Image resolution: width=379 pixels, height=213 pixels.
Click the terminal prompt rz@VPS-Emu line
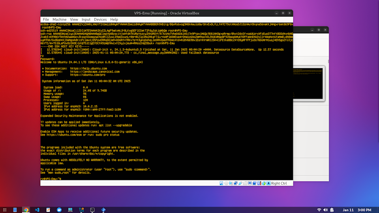point(51,179)
